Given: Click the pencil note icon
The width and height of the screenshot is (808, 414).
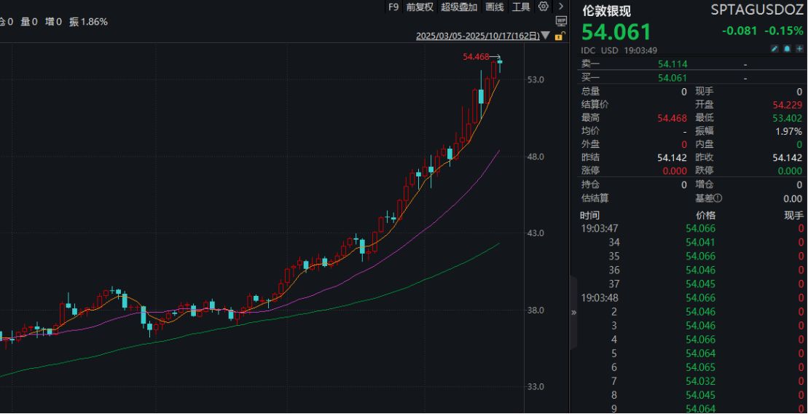Looking at the screenshot, I should coord(776,49).
